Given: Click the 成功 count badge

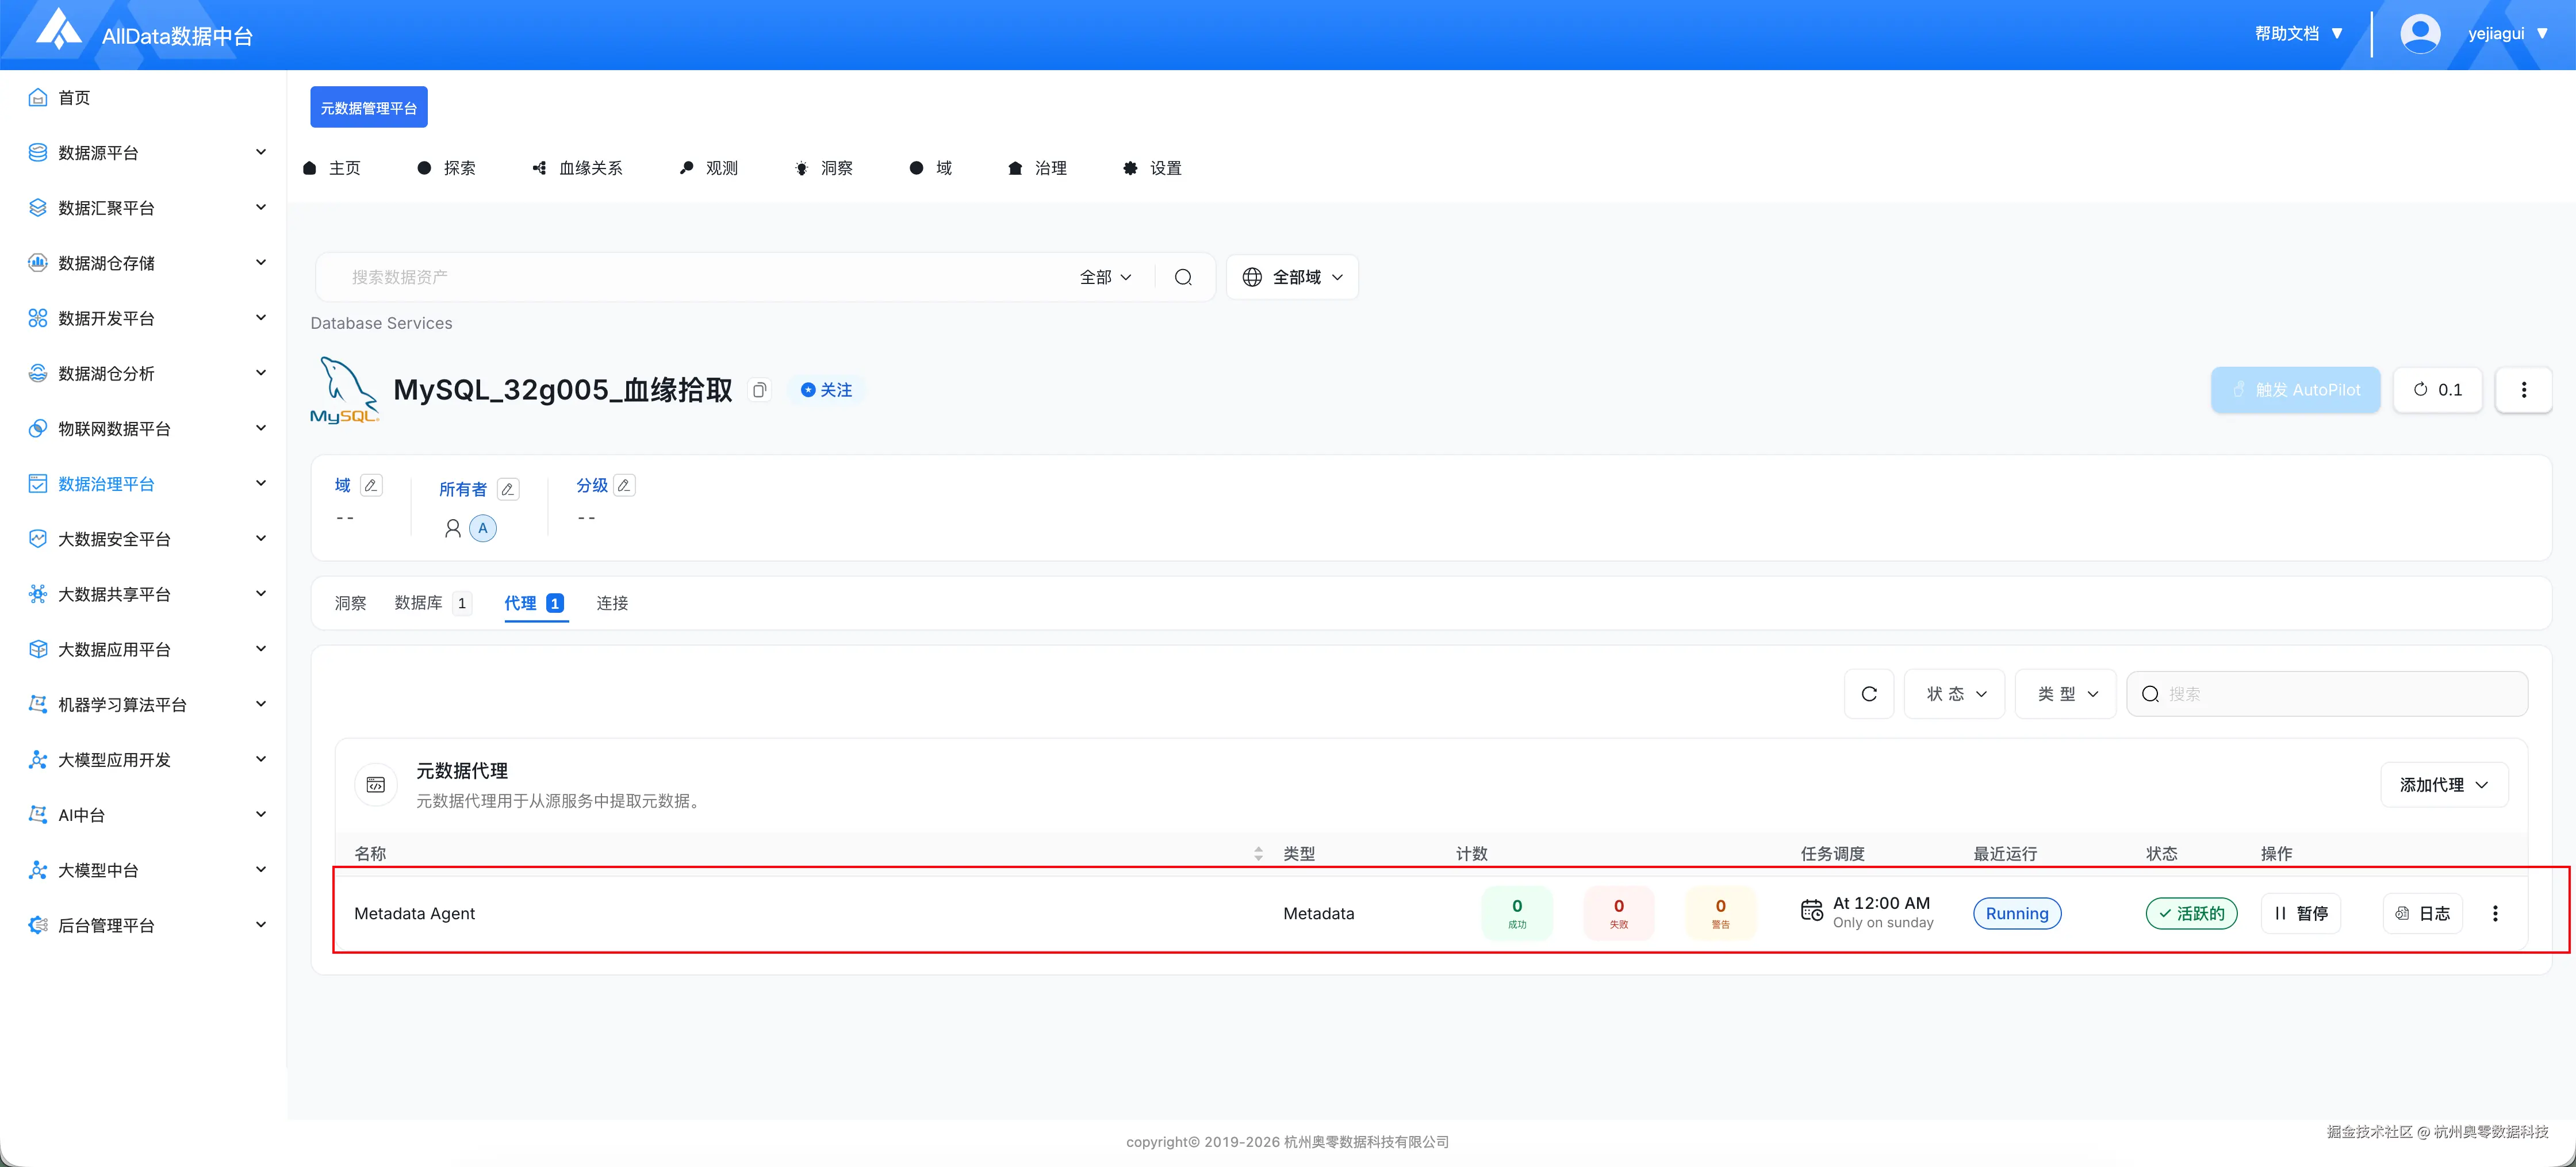Looking at the screenshot, I should (1516, 913).
